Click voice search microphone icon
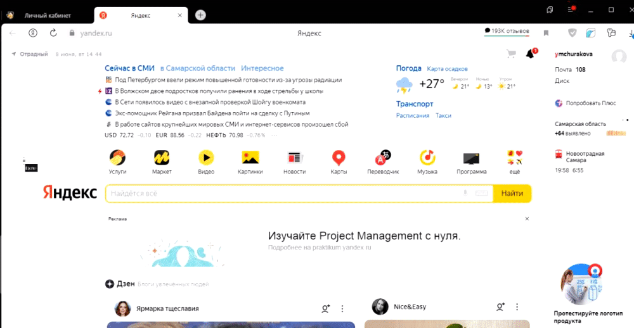Viewport: 634px width, 328px height. [465, 193]
